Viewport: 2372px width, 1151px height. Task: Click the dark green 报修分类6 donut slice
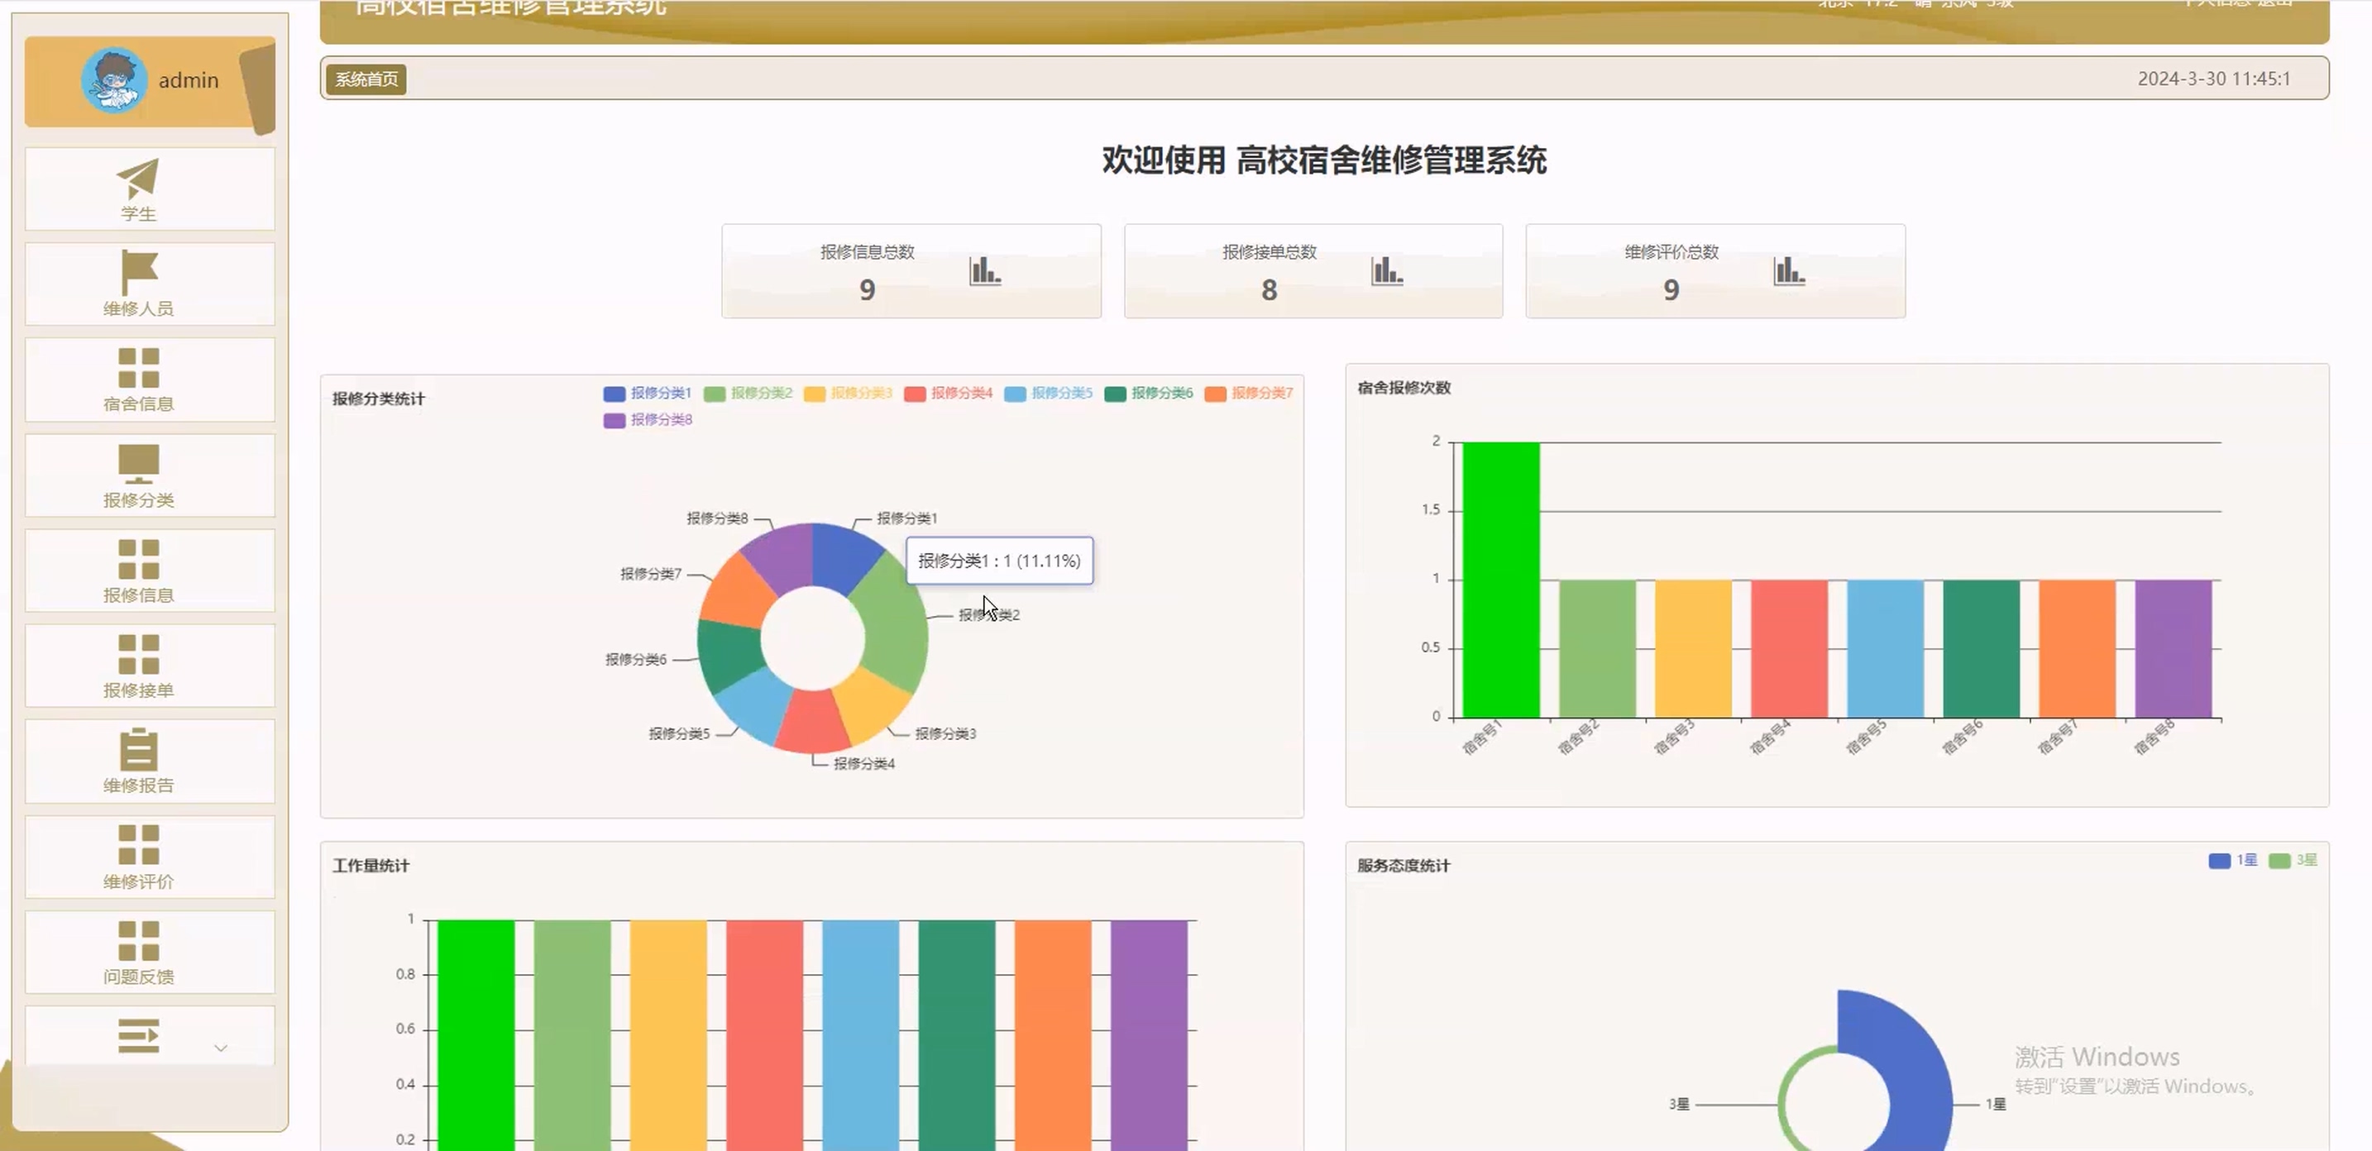point(730,656)
